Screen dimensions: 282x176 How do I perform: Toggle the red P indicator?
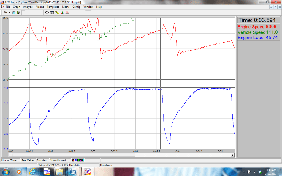(73, 160)
